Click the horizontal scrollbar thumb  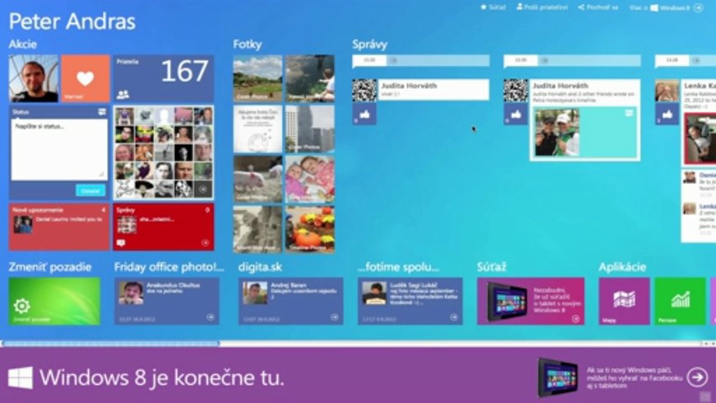pos(111,343)
